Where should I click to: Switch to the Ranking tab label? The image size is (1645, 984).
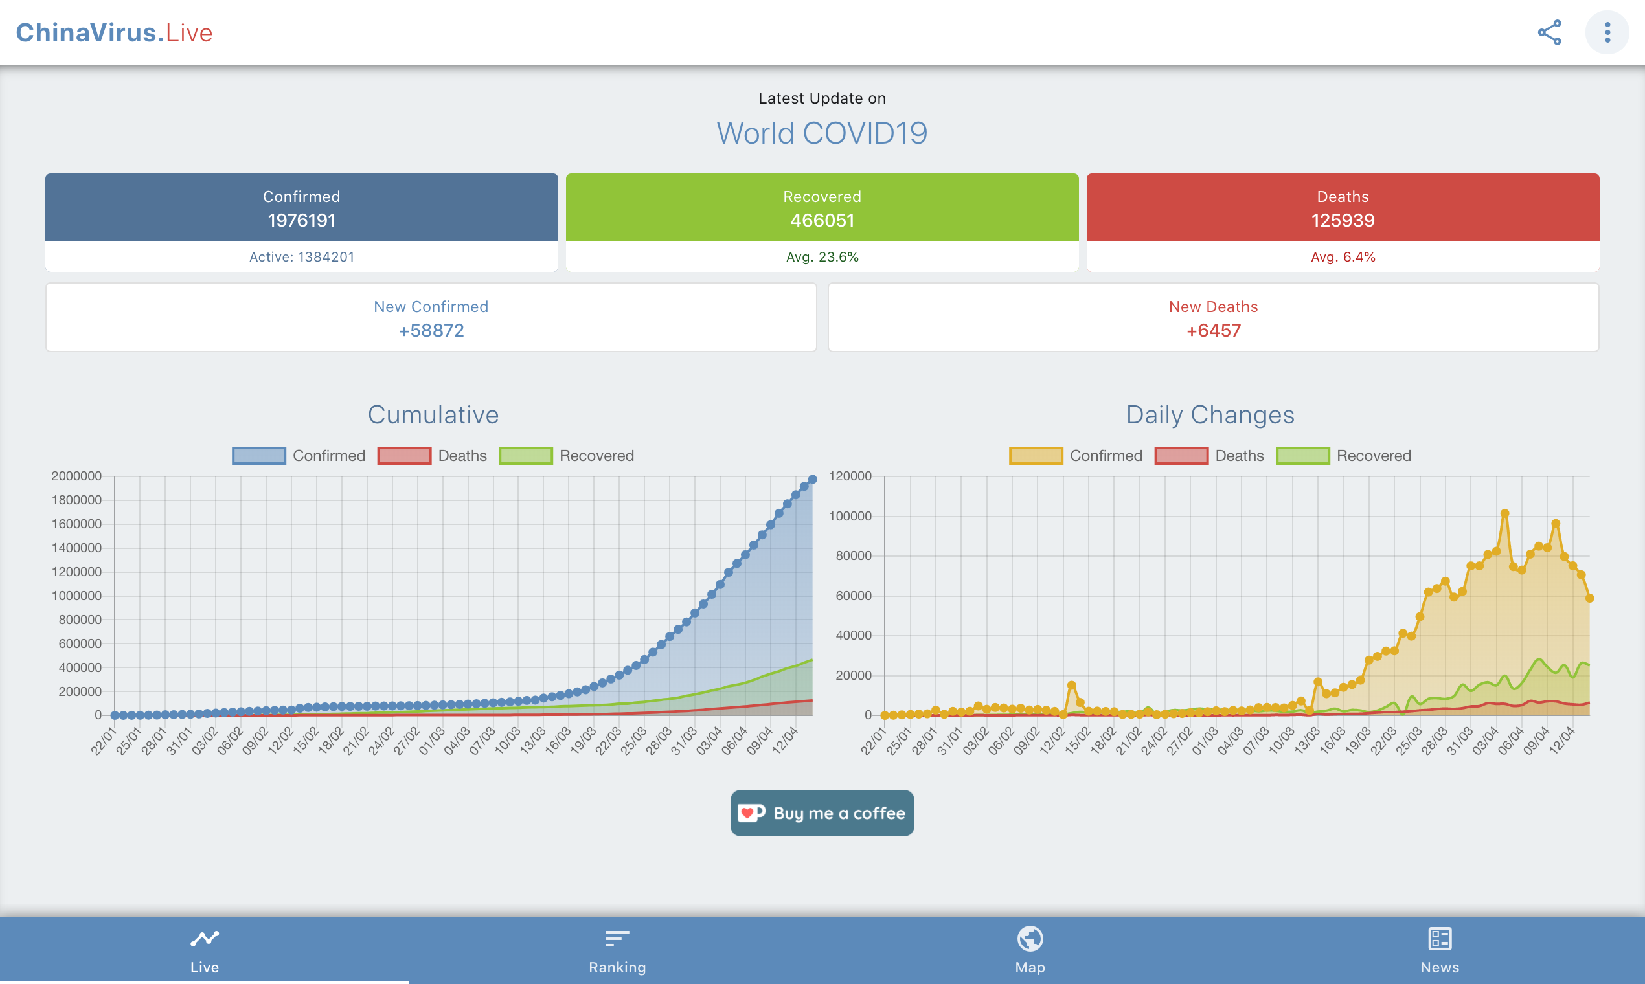pyautogui.click(x=617, y=967)
